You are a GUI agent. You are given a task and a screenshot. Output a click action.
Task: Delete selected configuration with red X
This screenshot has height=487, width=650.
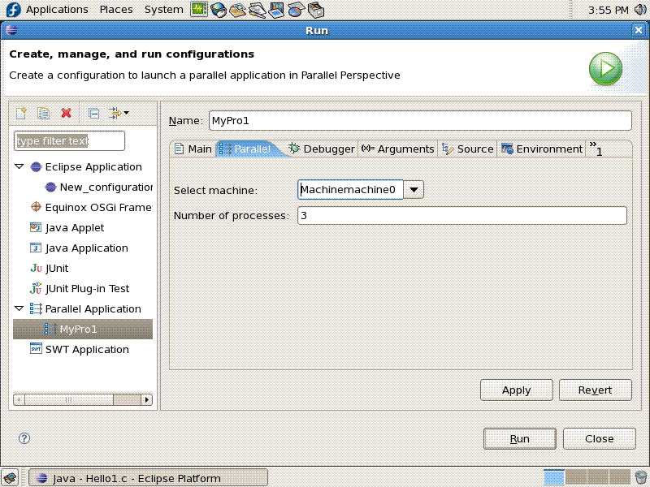[x=67, y=113]
